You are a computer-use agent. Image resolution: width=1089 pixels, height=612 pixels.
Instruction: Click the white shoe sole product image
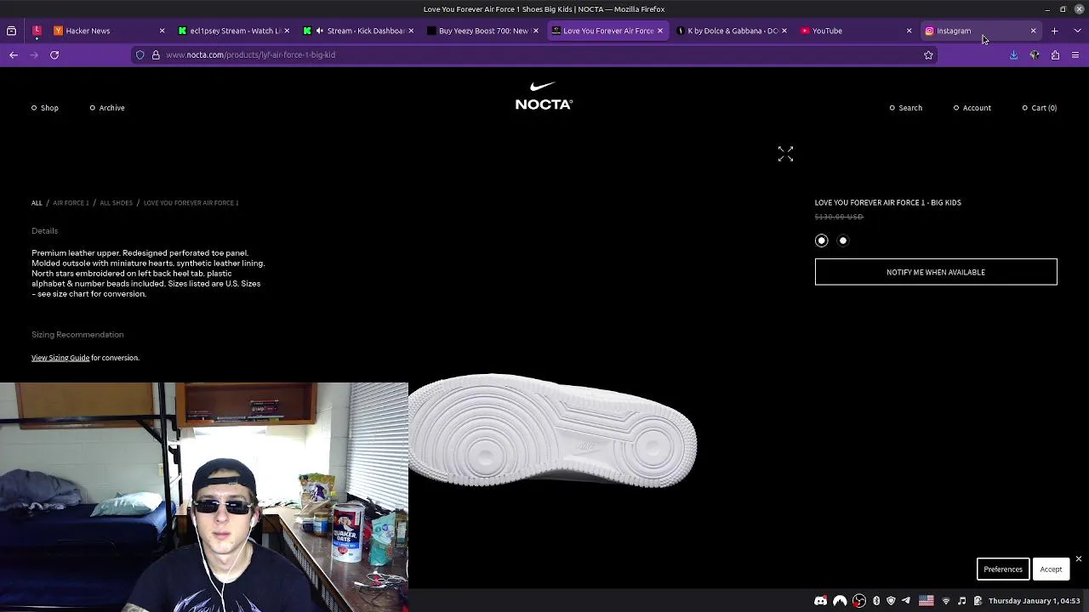[553, 430]
